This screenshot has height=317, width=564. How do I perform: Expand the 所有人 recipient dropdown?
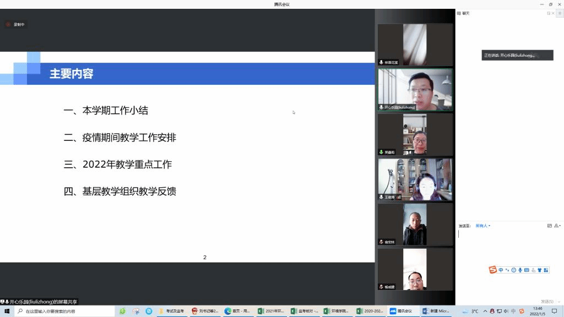[x=483, y=226]
